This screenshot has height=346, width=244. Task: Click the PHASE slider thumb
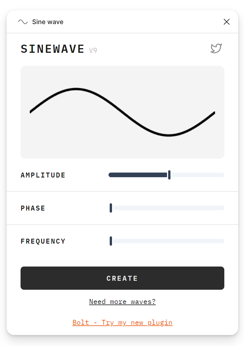tap(111, 208)
